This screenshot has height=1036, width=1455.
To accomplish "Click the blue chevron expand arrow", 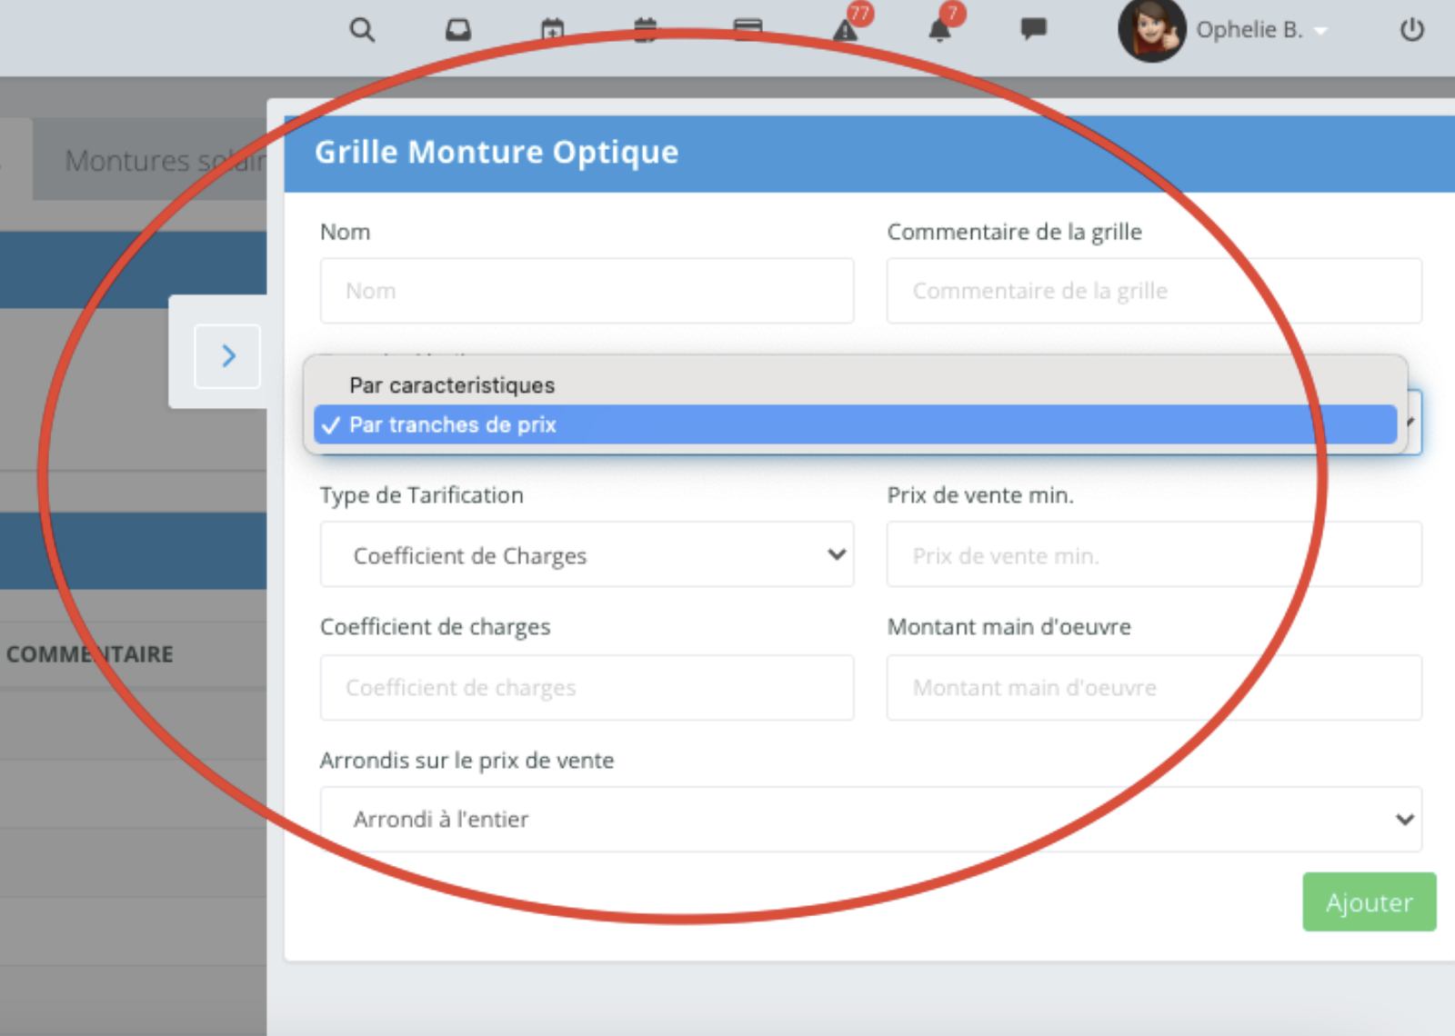I will point(227,356).
